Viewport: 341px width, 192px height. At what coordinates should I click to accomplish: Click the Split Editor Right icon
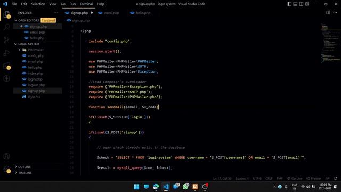point(328,13)
